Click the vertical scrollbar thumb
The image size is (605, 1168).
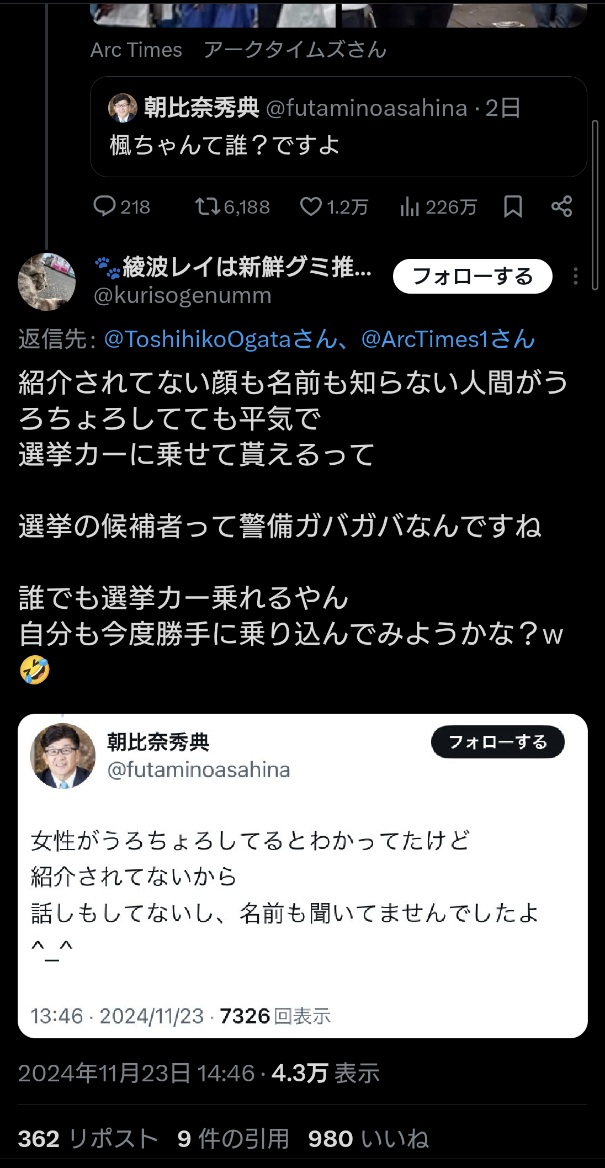tap(595, 204)
